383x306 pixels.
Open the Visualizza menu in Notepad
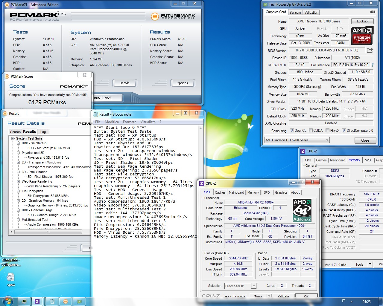click(148, 122)
